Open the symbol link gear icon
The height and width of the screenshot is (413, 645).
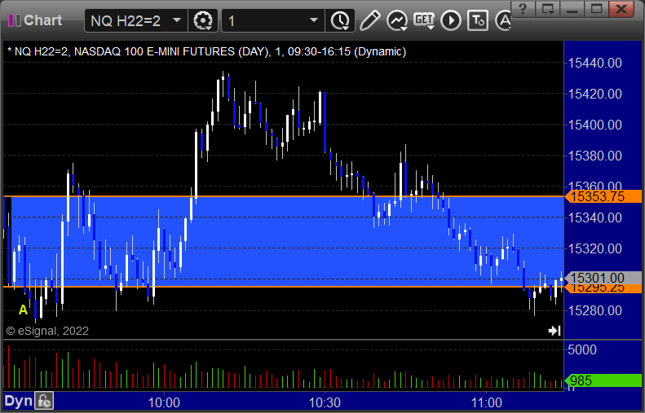click(x=203, y=20)
